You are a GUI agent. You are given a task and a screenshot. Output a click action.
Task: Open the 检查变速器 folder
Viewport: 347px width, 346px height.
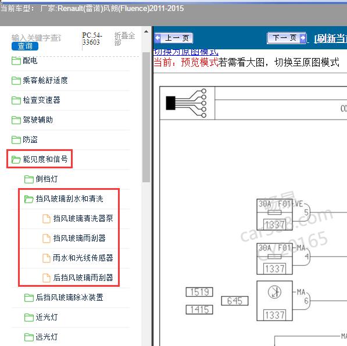41,100
